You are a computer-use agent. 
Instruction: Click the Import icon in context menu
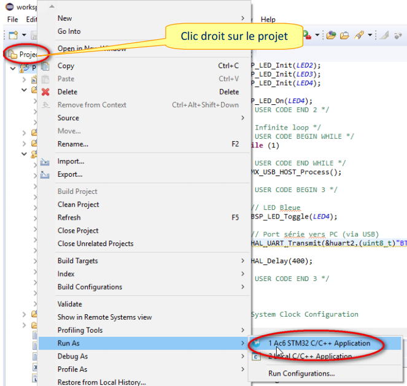[x=45, y=162]
